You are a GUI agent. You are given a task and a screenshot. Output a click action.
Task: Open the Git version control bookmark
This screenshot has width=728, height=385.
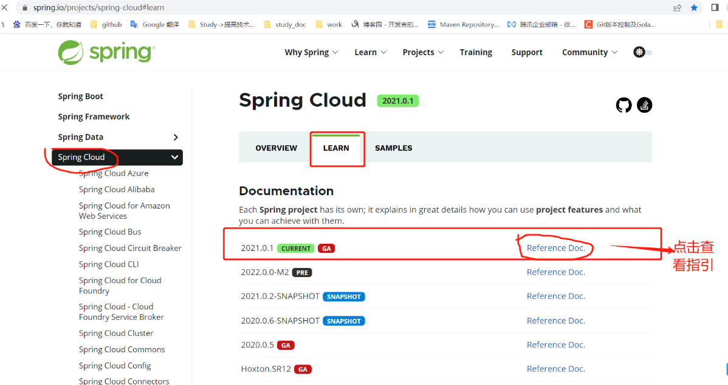(620, 24)
